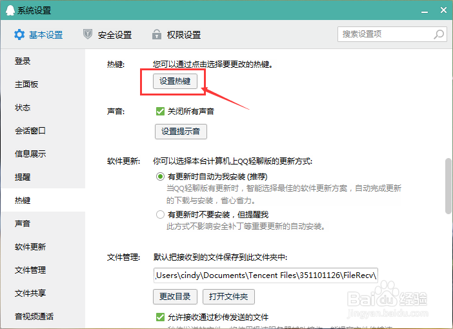Uncheck 关闭所有声音 checkbox
The image size is (453, 329).
pyautogui.click(x=160, y=111)
